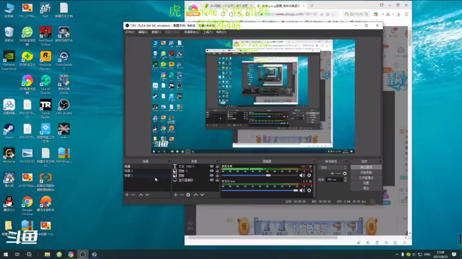Expand the system tray hidden icons chevron
Image resolution: width=462 pixels, height=259 pixels.
tap(397, 254)
